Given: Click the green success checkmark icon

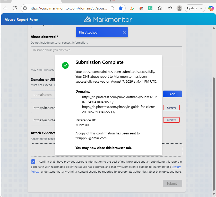Looking at the screenshot, I should coord(65,65).
